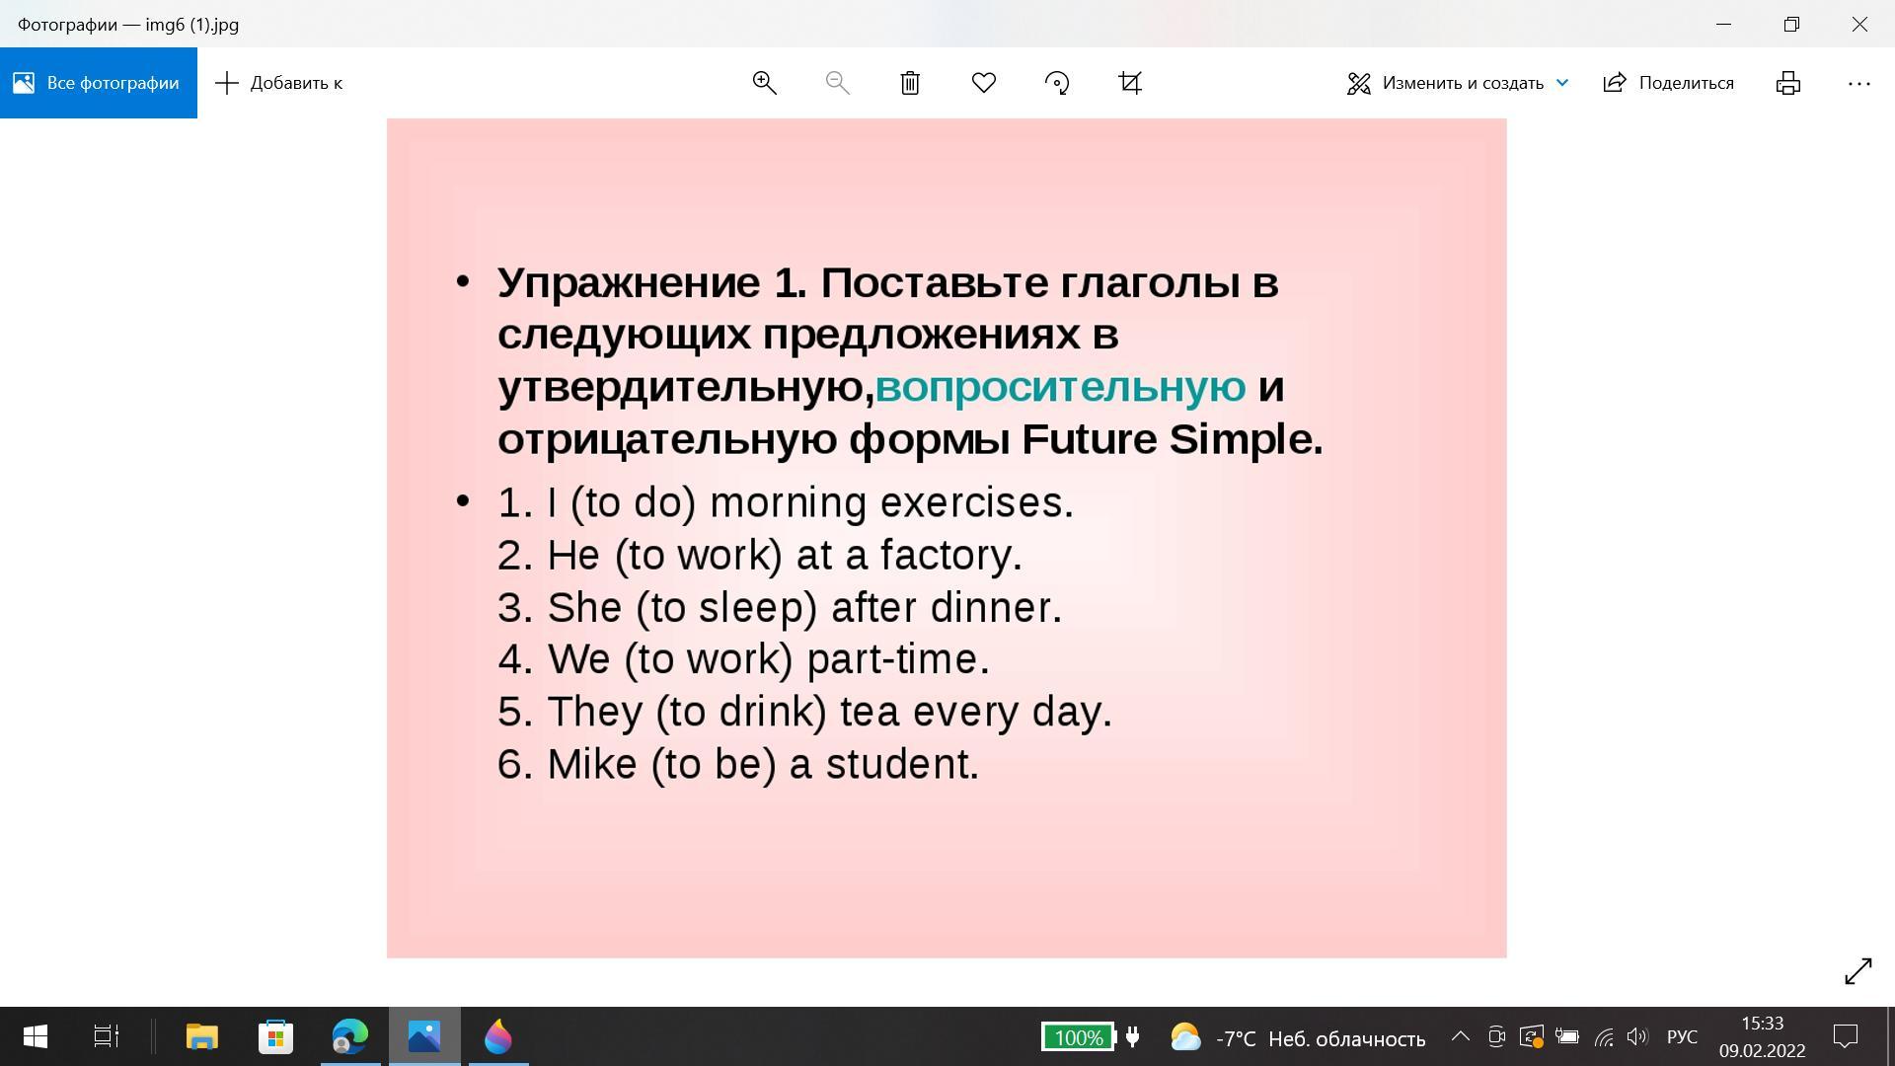
Task: Zoom out of the photo
Action: click(x=837, y=83)
